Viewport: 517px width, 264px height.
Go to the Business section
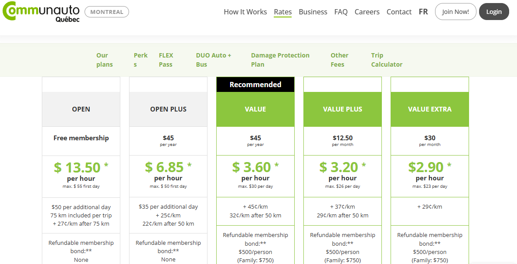point(313,12)
